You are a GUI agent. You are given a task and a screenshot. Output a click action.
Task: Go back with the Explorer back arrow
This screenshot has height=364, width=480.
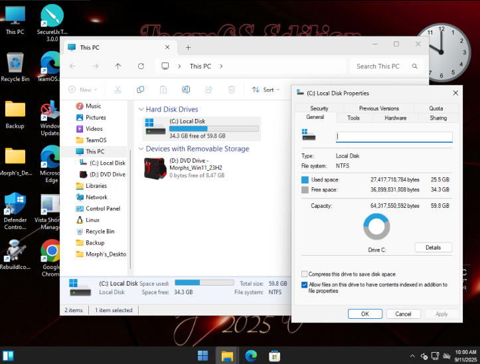72,66
